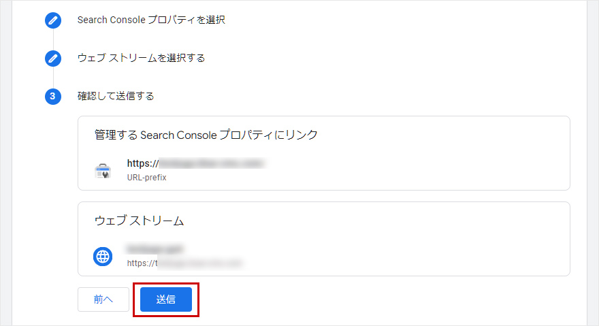Click the small web stream URL text
Viewport: 599px width, 326px height.
pyautogui.click(x=184, y=262)
